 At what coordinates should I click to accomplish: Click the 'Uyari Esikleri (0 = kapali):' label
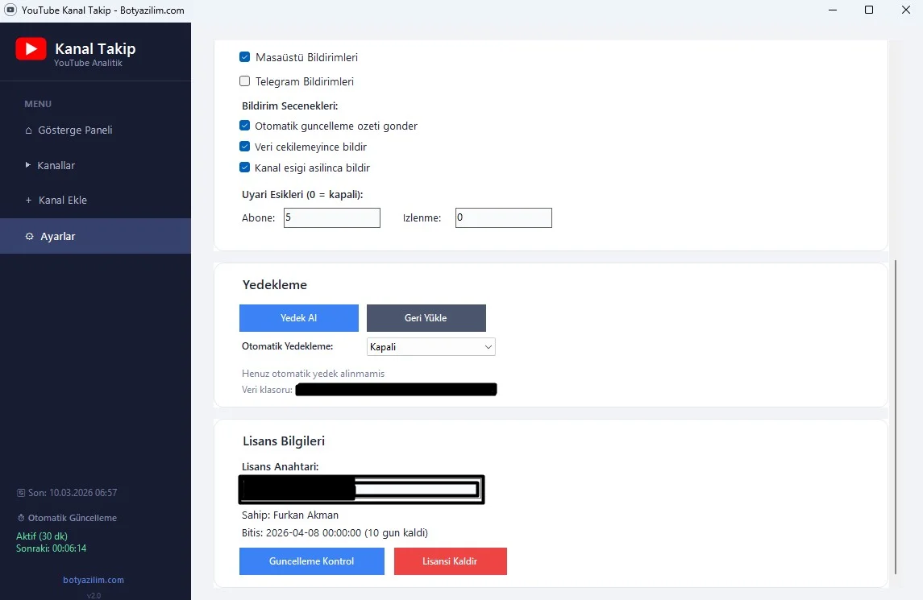(x=302, y=195)
